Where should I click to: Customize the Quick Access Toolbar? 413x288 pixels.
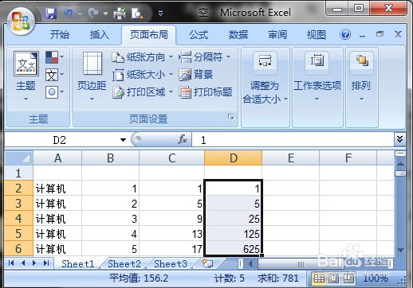[x=160, y=14]
